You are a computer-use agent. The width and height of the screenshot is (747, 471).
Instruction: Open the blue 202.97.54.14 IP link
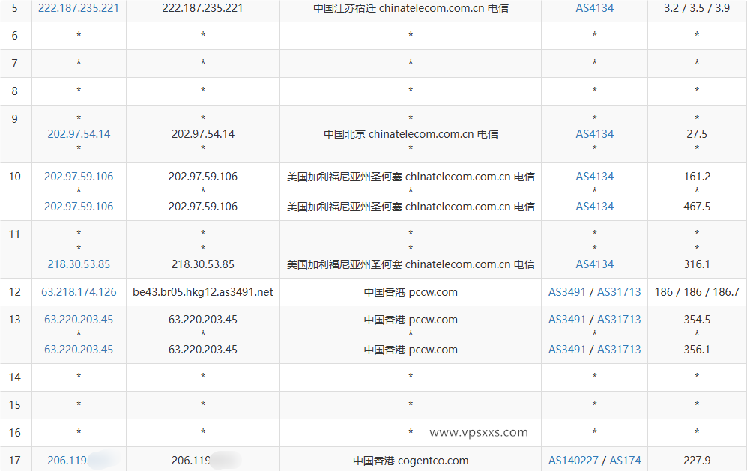(x=79, y=134)
